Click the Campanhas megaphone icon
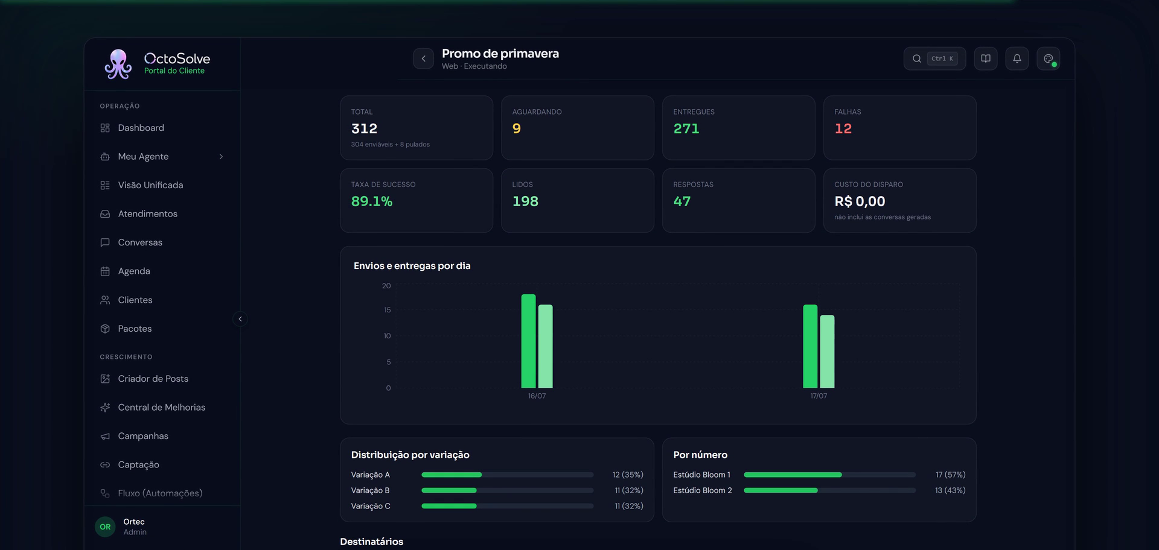Viewport: 1159px width, 550px height. 105,436
